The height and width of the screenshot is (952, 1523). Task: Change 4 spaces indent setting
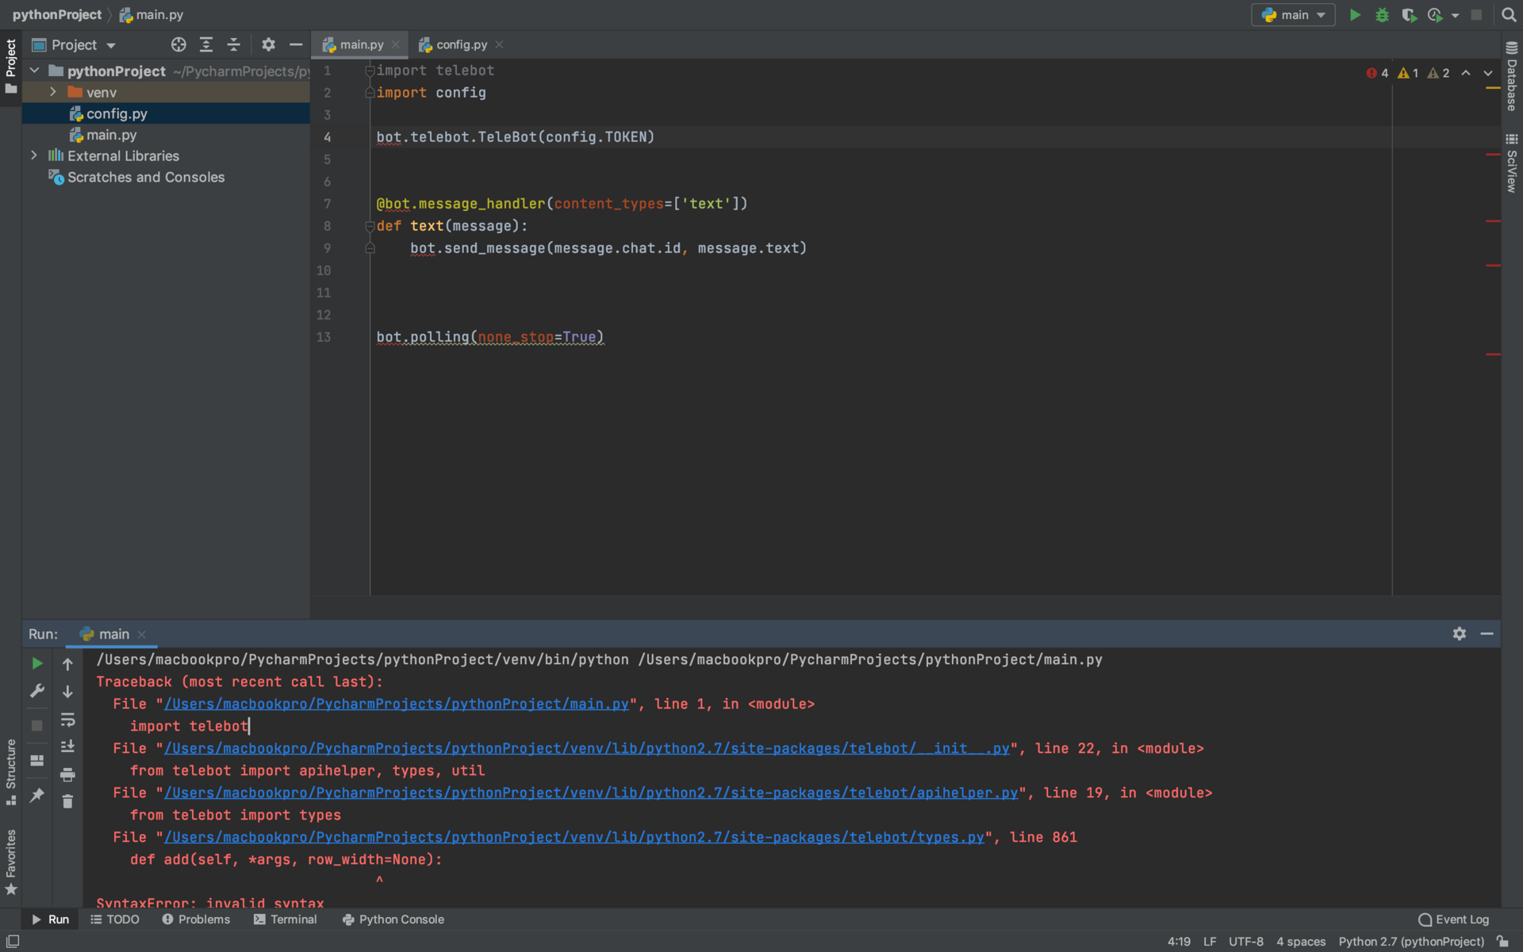point(1301,942)
